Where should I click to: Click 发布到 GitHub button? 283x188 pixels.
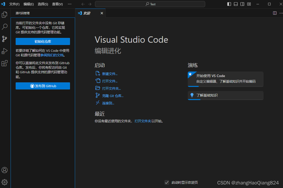43,86
